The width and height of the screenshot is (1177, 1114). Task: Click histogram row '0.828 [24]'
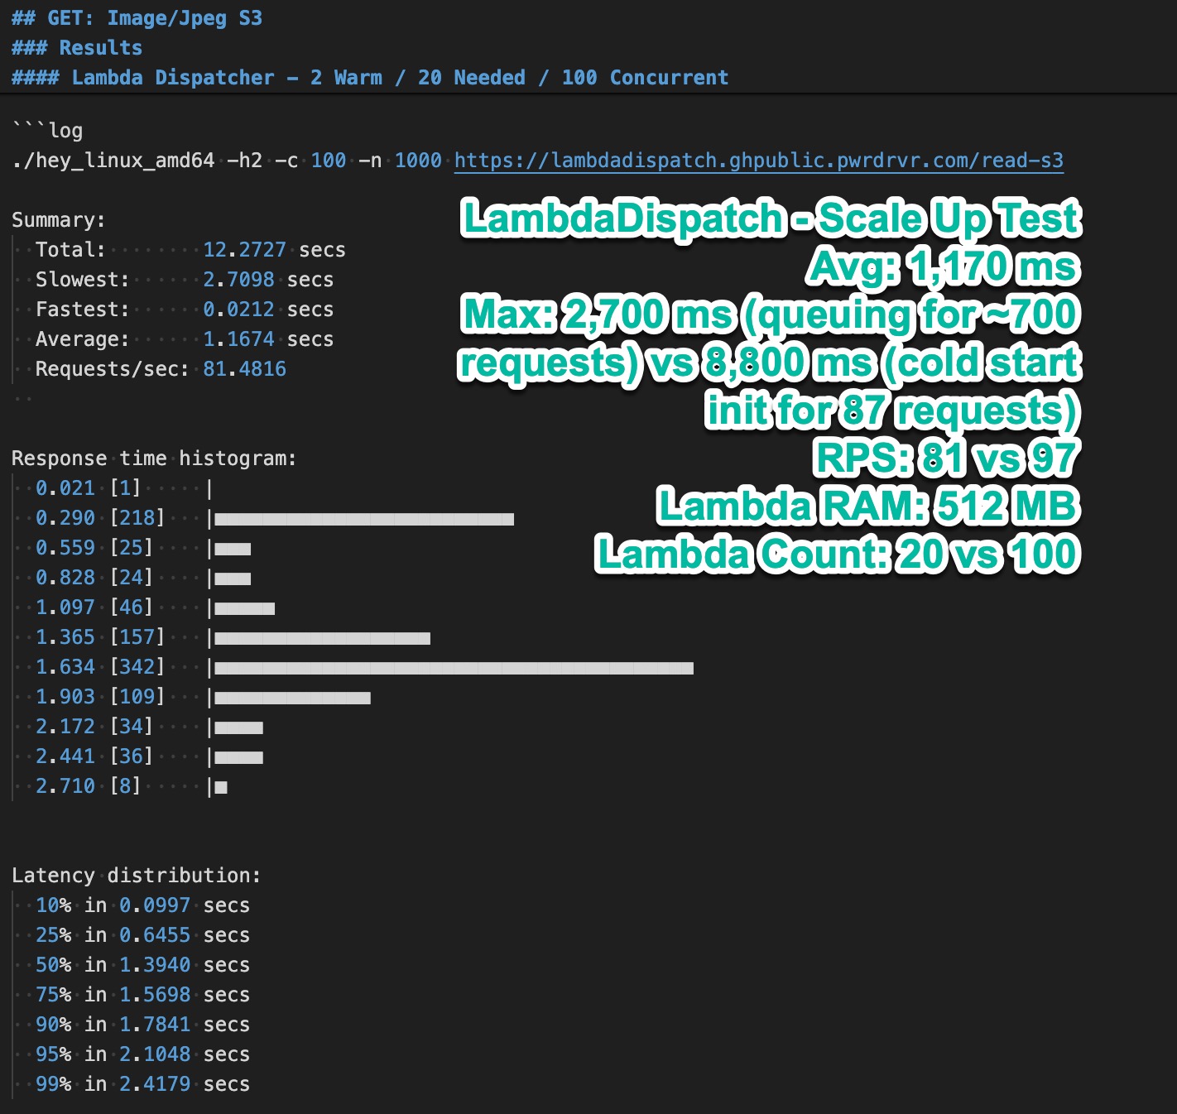(142, 578)
